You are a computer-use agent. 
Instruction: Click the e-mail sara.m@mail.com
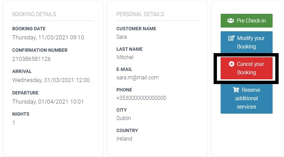click(x=137, y=78)
